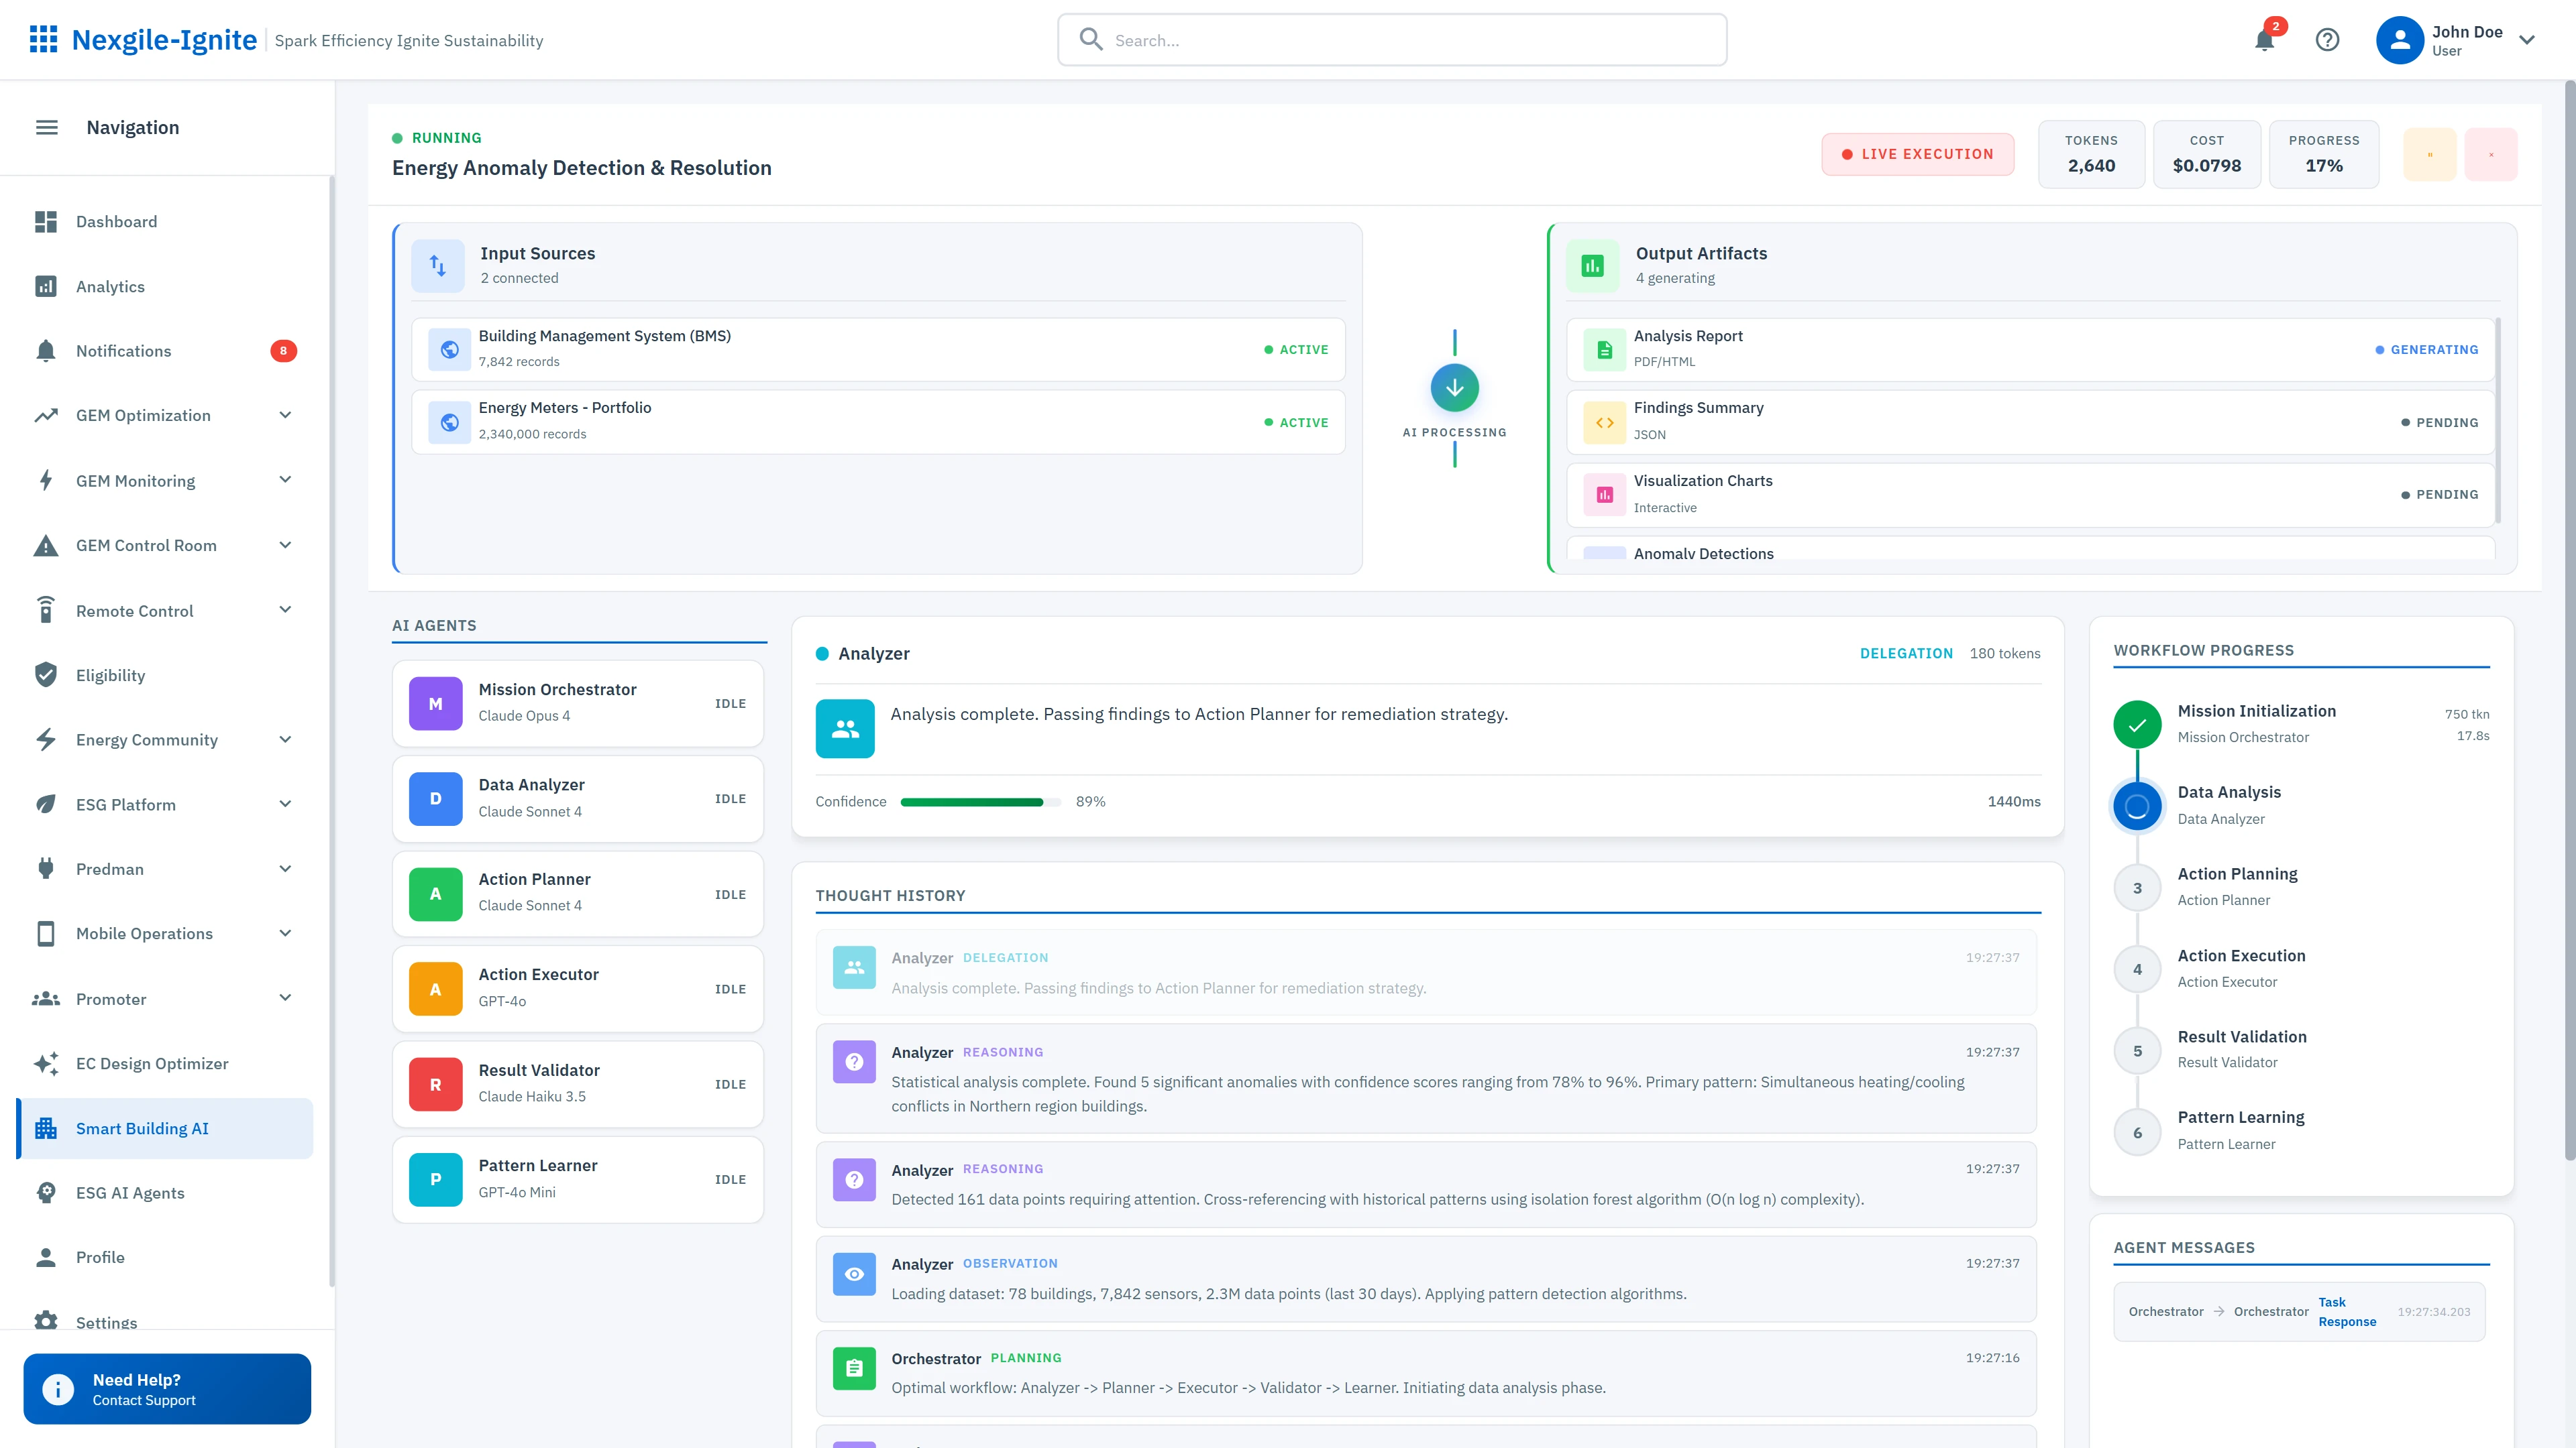Click the Nexgile-Ignite grid logo

point(43,39)
